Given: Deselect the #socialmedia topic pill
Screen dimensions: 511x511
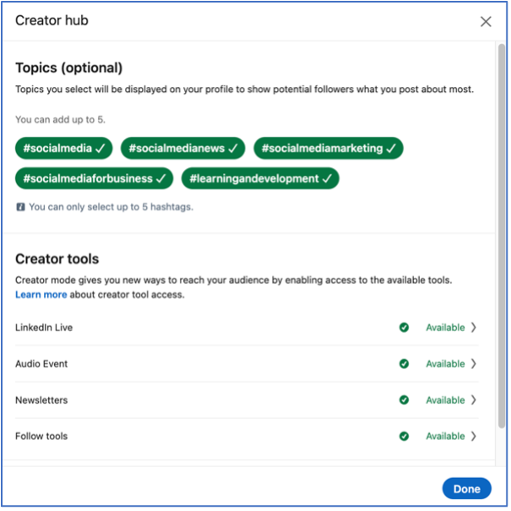Looking at the screenshot, I should [64, 149].
